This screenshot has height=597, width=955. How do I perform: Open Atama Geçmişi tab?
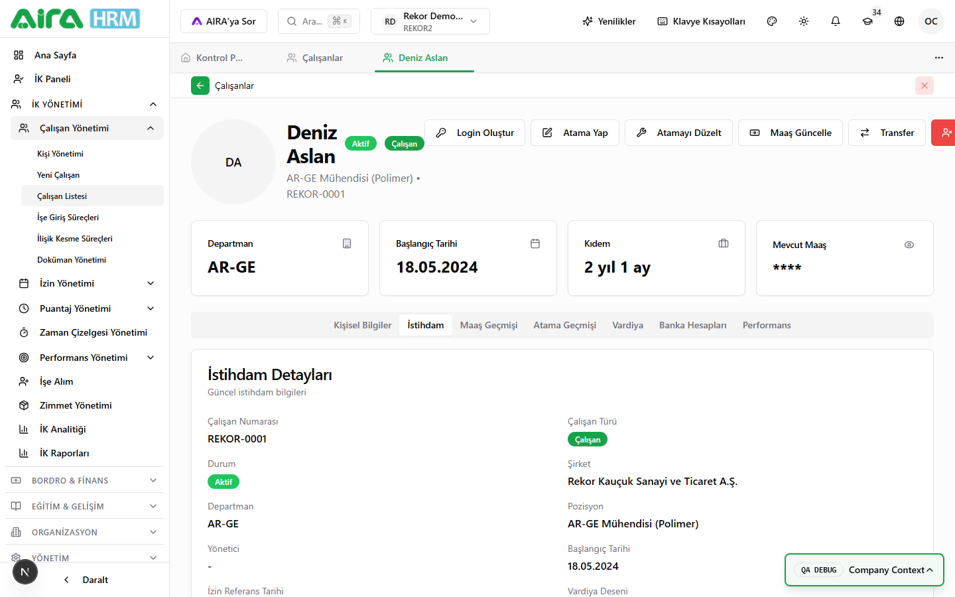565,325
